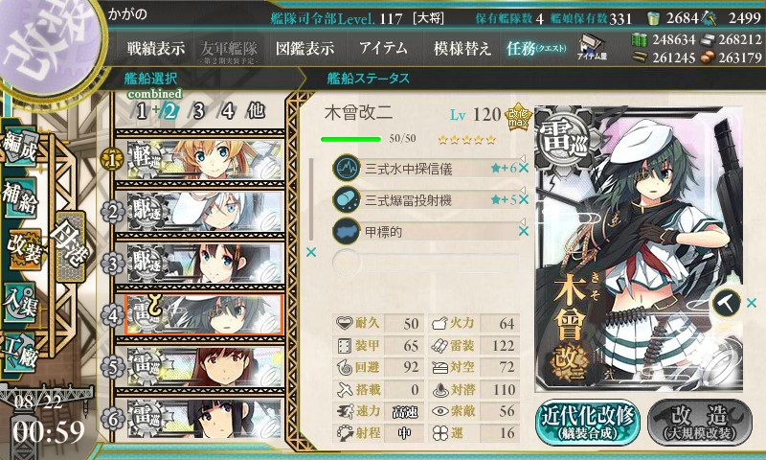The image size is (766, 460).
Task: Open the 入渠 repair dock sidebar icon
Action: click(x=20, y=303)
